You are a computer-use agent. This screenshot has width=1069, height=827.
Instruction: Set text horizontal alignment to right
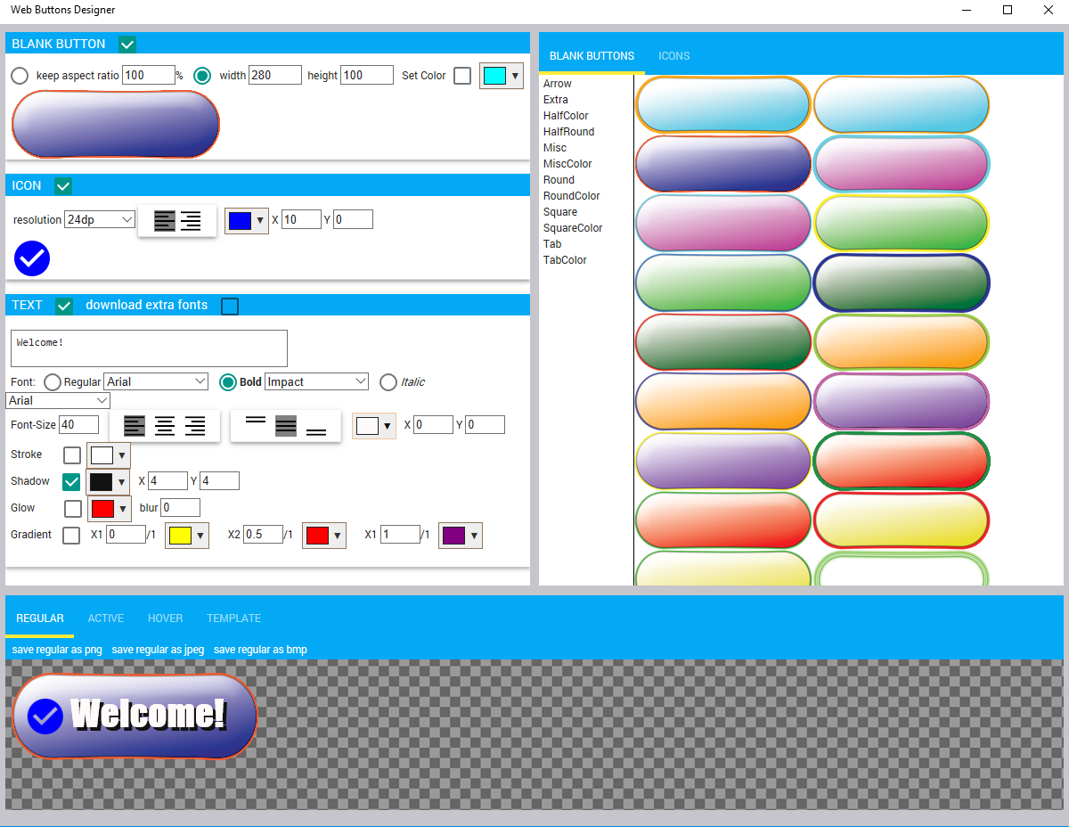[195, 426]
